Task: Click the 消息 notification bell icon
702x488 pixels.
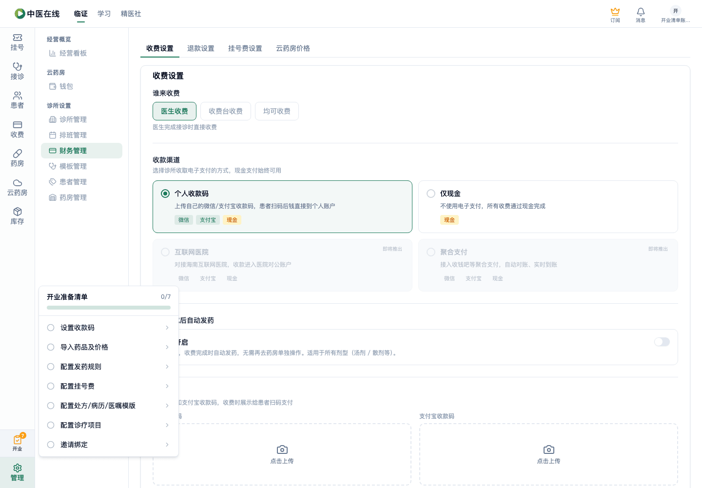Action: (x=641, y=12)
